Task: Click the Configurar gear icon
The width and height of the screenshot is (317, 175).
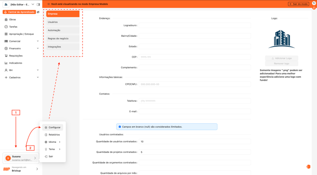Action: [x=46, y=128]
